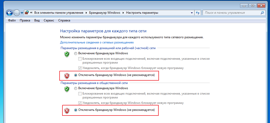
Task: Click the Back navigation arrow button
Action: click(9, 13)
